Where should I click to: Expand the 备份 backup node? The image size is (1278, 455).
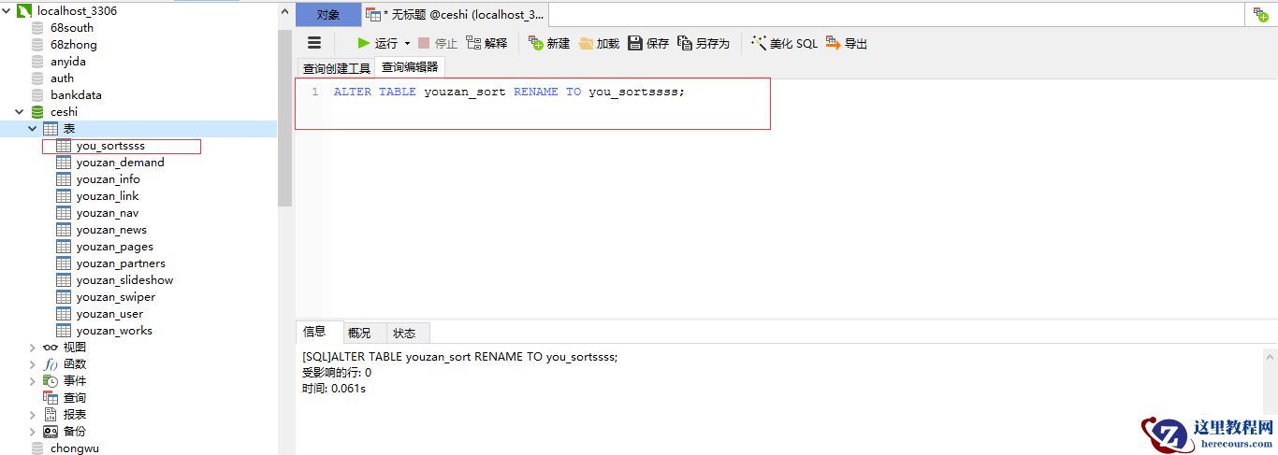coord(33,431)
